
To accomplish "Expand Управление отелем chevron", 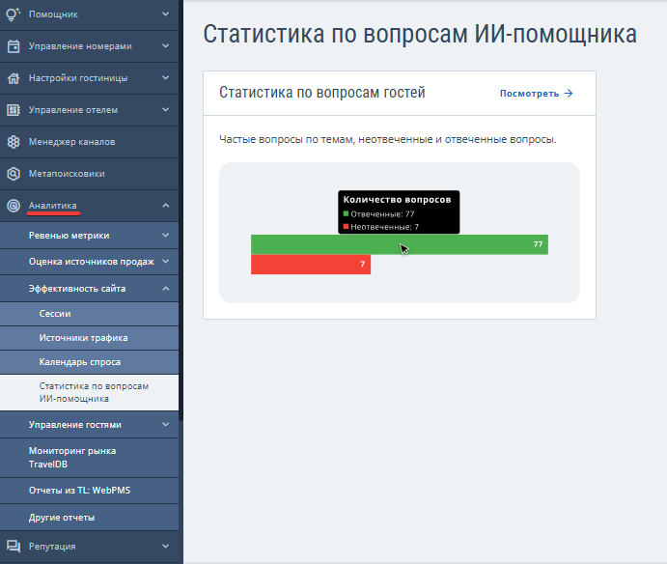I will [x=165, y=110].
